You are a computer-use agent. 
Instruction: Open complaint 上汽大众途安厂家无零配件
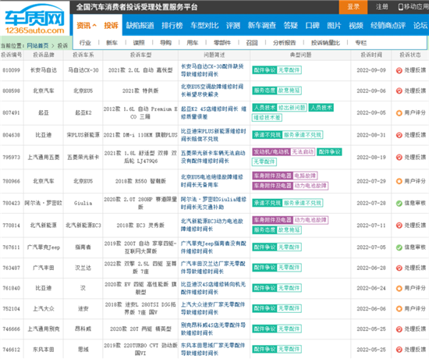point(213,308)
